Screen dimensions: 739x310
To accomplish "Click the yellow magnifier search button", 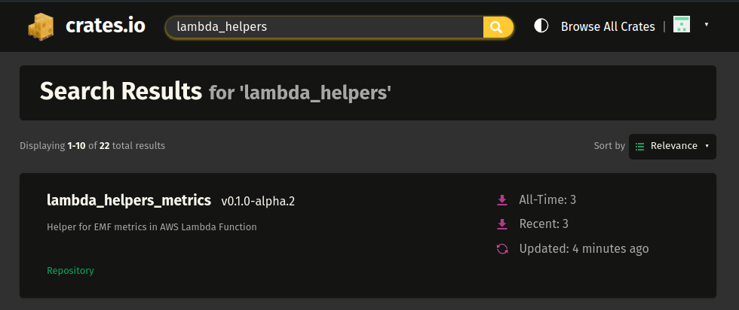I will click(x=498, y=27).
